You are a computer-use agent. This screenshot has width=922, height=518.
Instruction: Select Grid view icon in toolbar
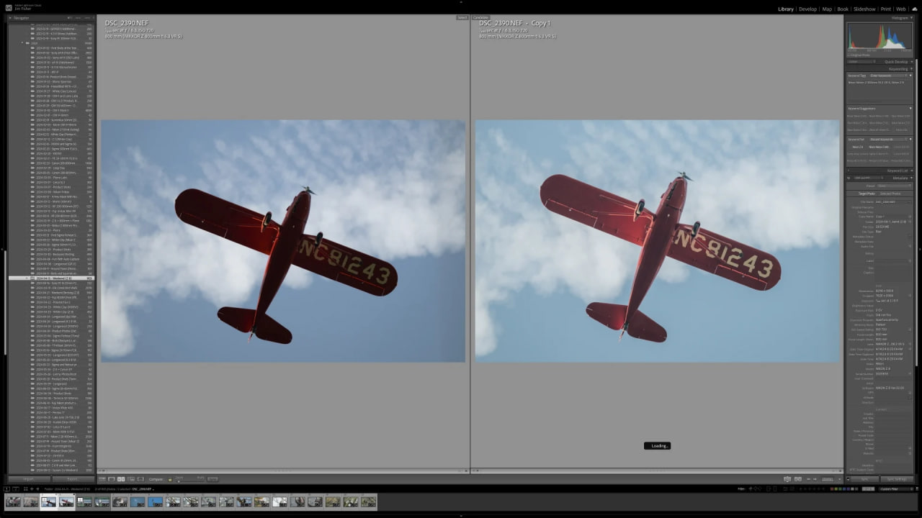[102, 479]
